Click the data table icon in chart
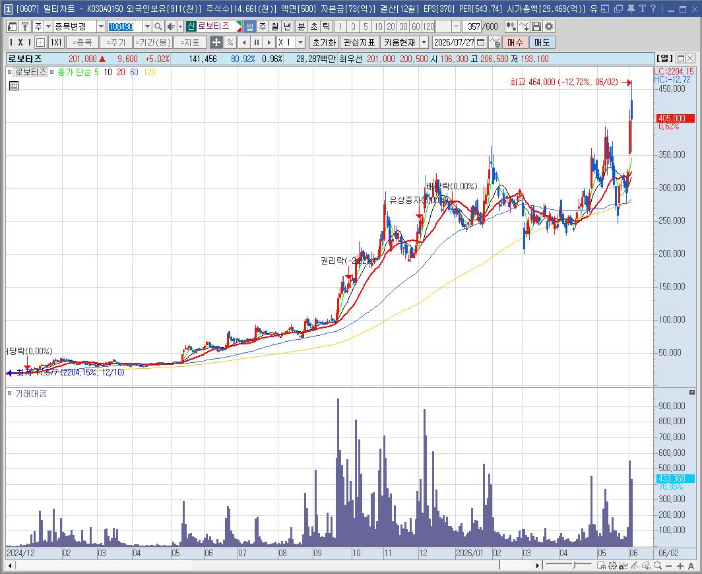Screen dimensions: 702x574 coord(14,86)
